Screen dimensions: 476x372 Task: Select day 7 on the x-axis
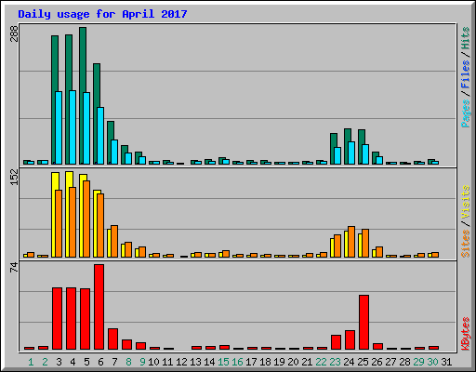[114, 362]
